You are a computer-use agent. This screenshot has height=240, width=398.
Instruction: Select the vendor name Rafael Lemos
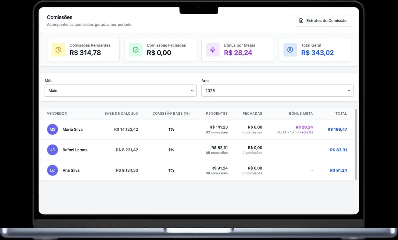click(75, 150)
